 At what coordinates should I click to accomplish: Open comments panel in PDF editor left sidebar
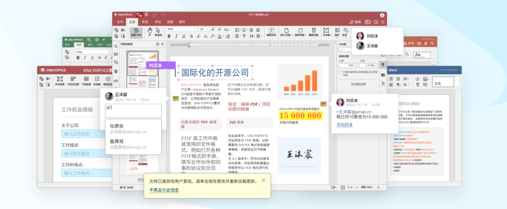point(116,54)
